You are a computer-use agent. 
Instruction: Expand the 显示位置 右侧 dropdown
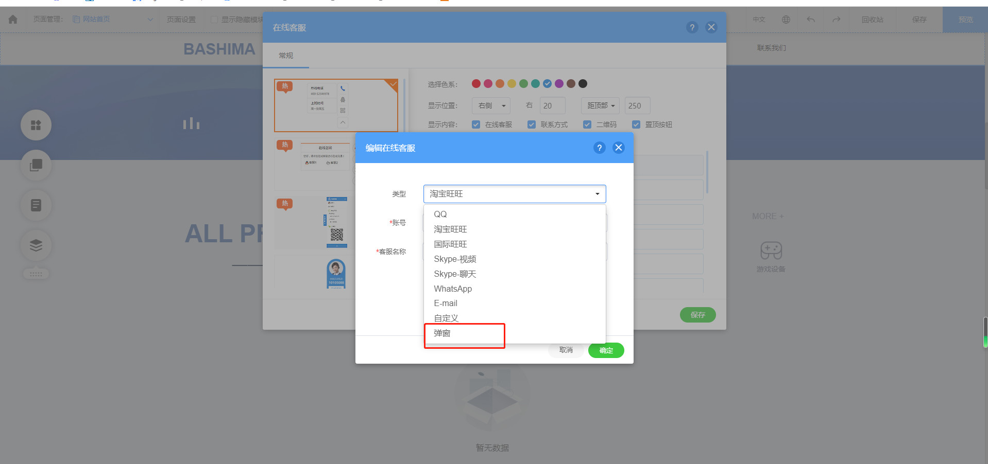pyautogui.click(x=491, y=106)
